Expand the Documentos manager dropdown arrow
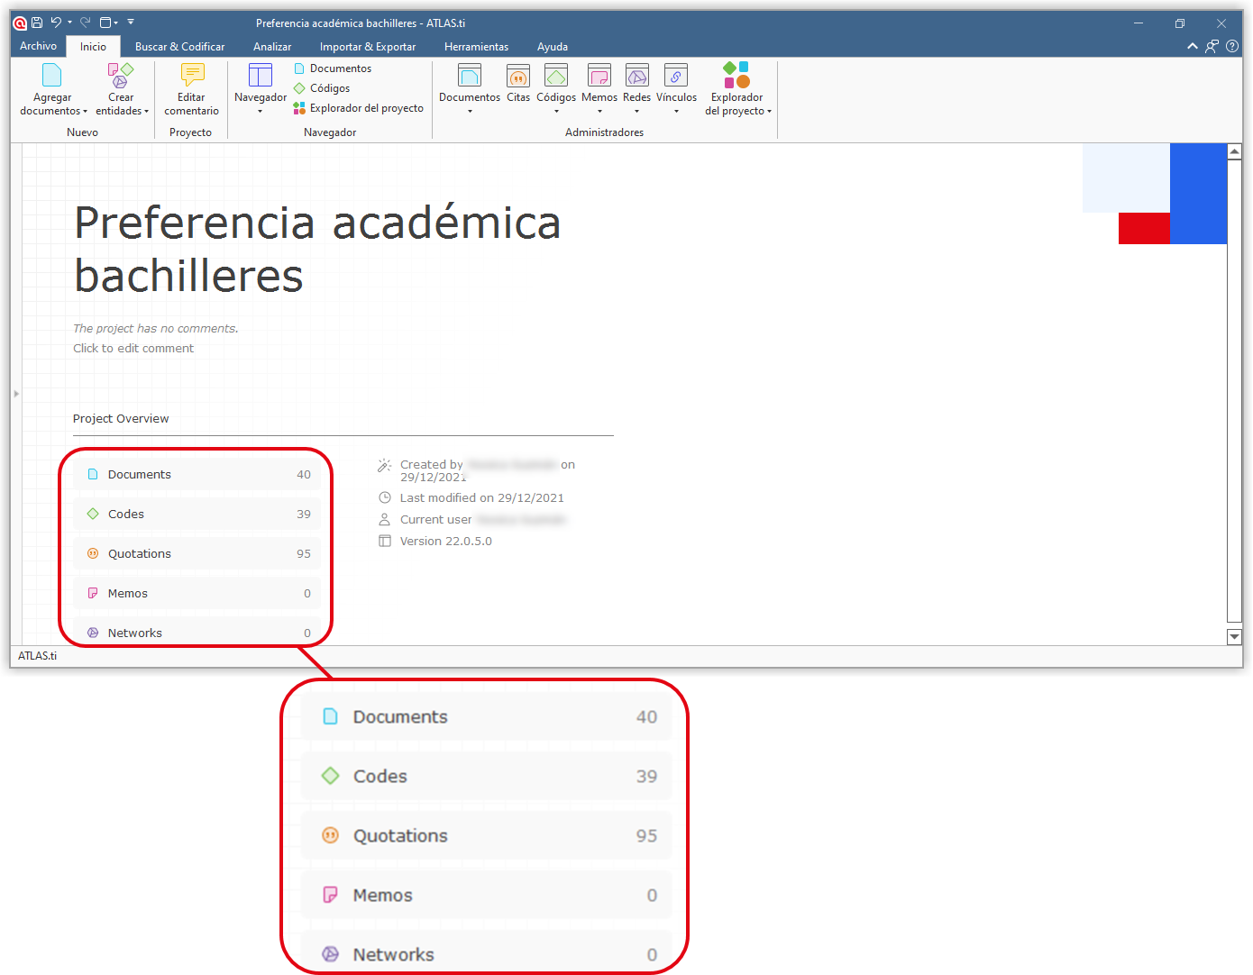Screen dimensions: 1253x975 470,112
